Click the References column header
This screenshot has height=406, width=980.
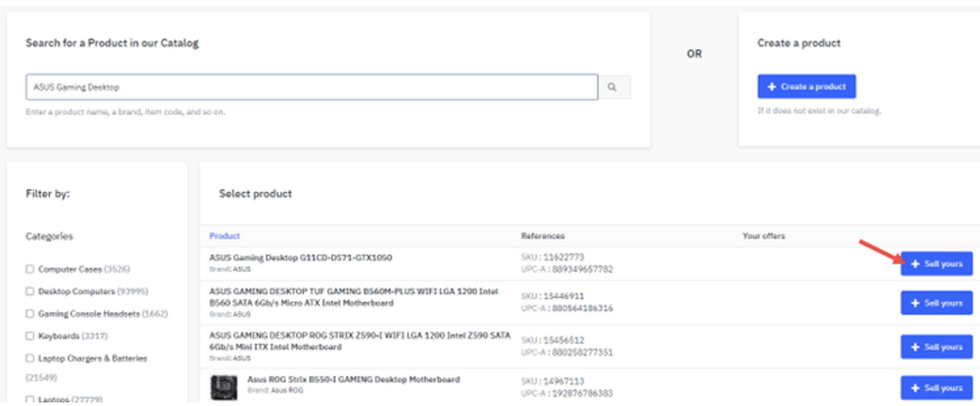tap(542, 236)
